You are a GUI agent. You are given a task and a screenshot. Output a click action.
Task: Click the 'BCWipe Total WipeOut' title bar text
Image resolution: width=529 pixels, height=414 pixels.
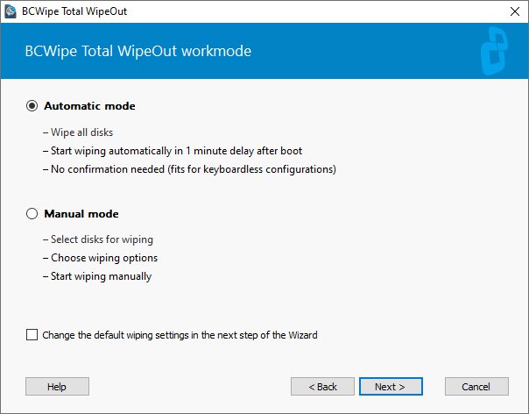(x=74, y=11)
